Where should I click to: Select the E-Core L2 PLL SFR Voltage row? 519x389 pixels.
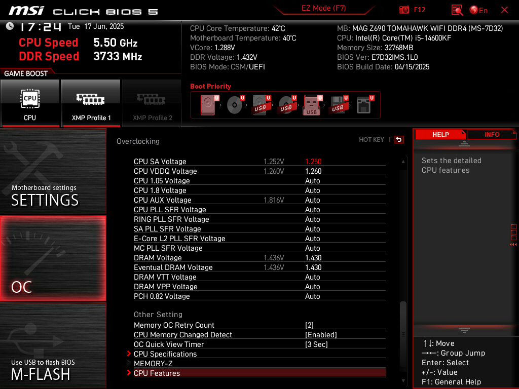click(x=259, y=238)
